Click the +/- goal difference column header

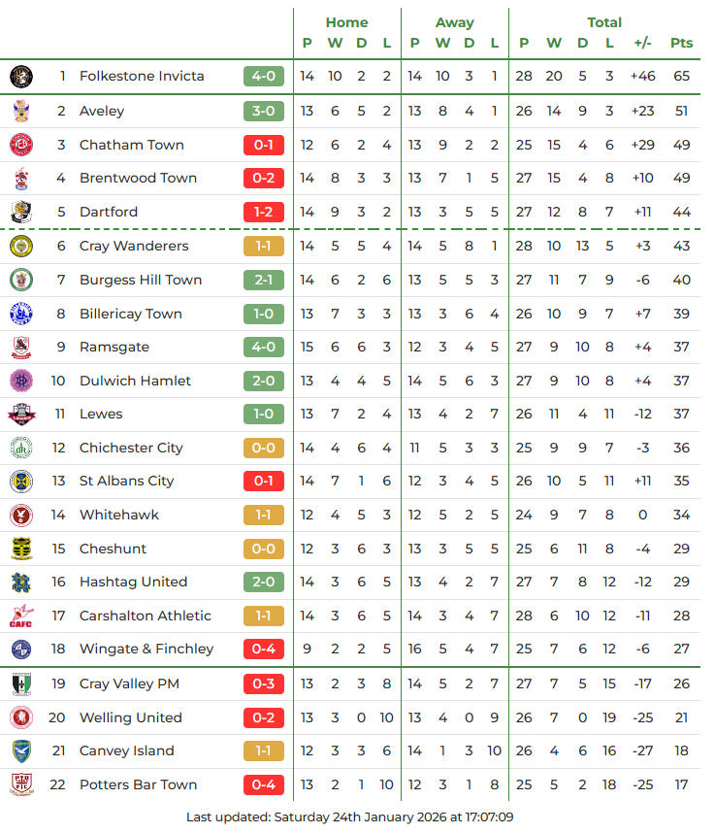pos(642,43)
